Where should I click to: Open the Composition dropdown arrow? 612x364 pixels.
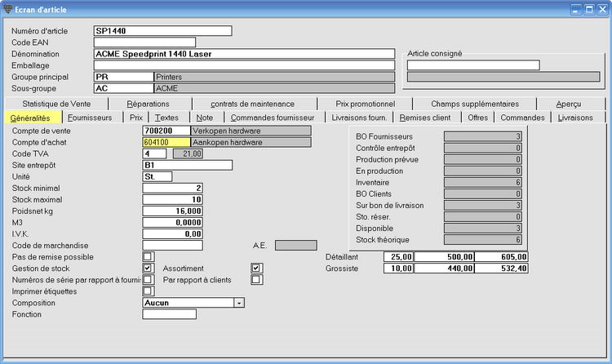click(239, 303)
